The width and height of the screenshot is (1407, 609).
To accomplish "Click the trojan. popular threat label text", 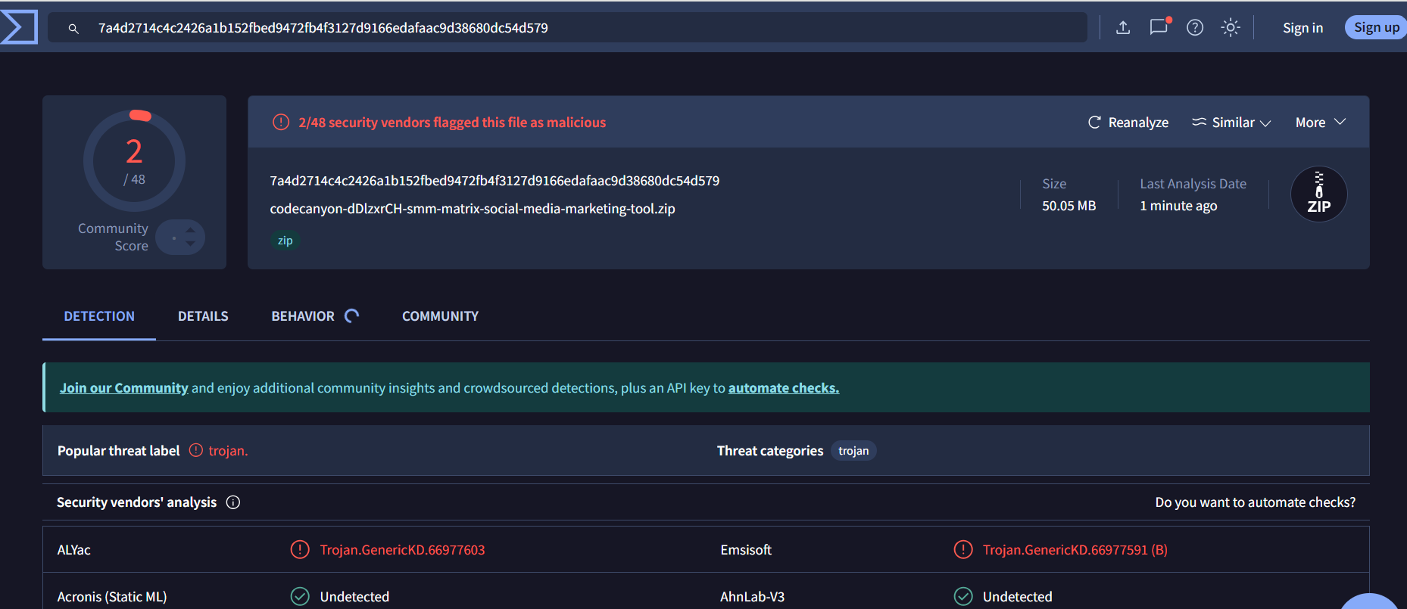I will tap(228, 451).
